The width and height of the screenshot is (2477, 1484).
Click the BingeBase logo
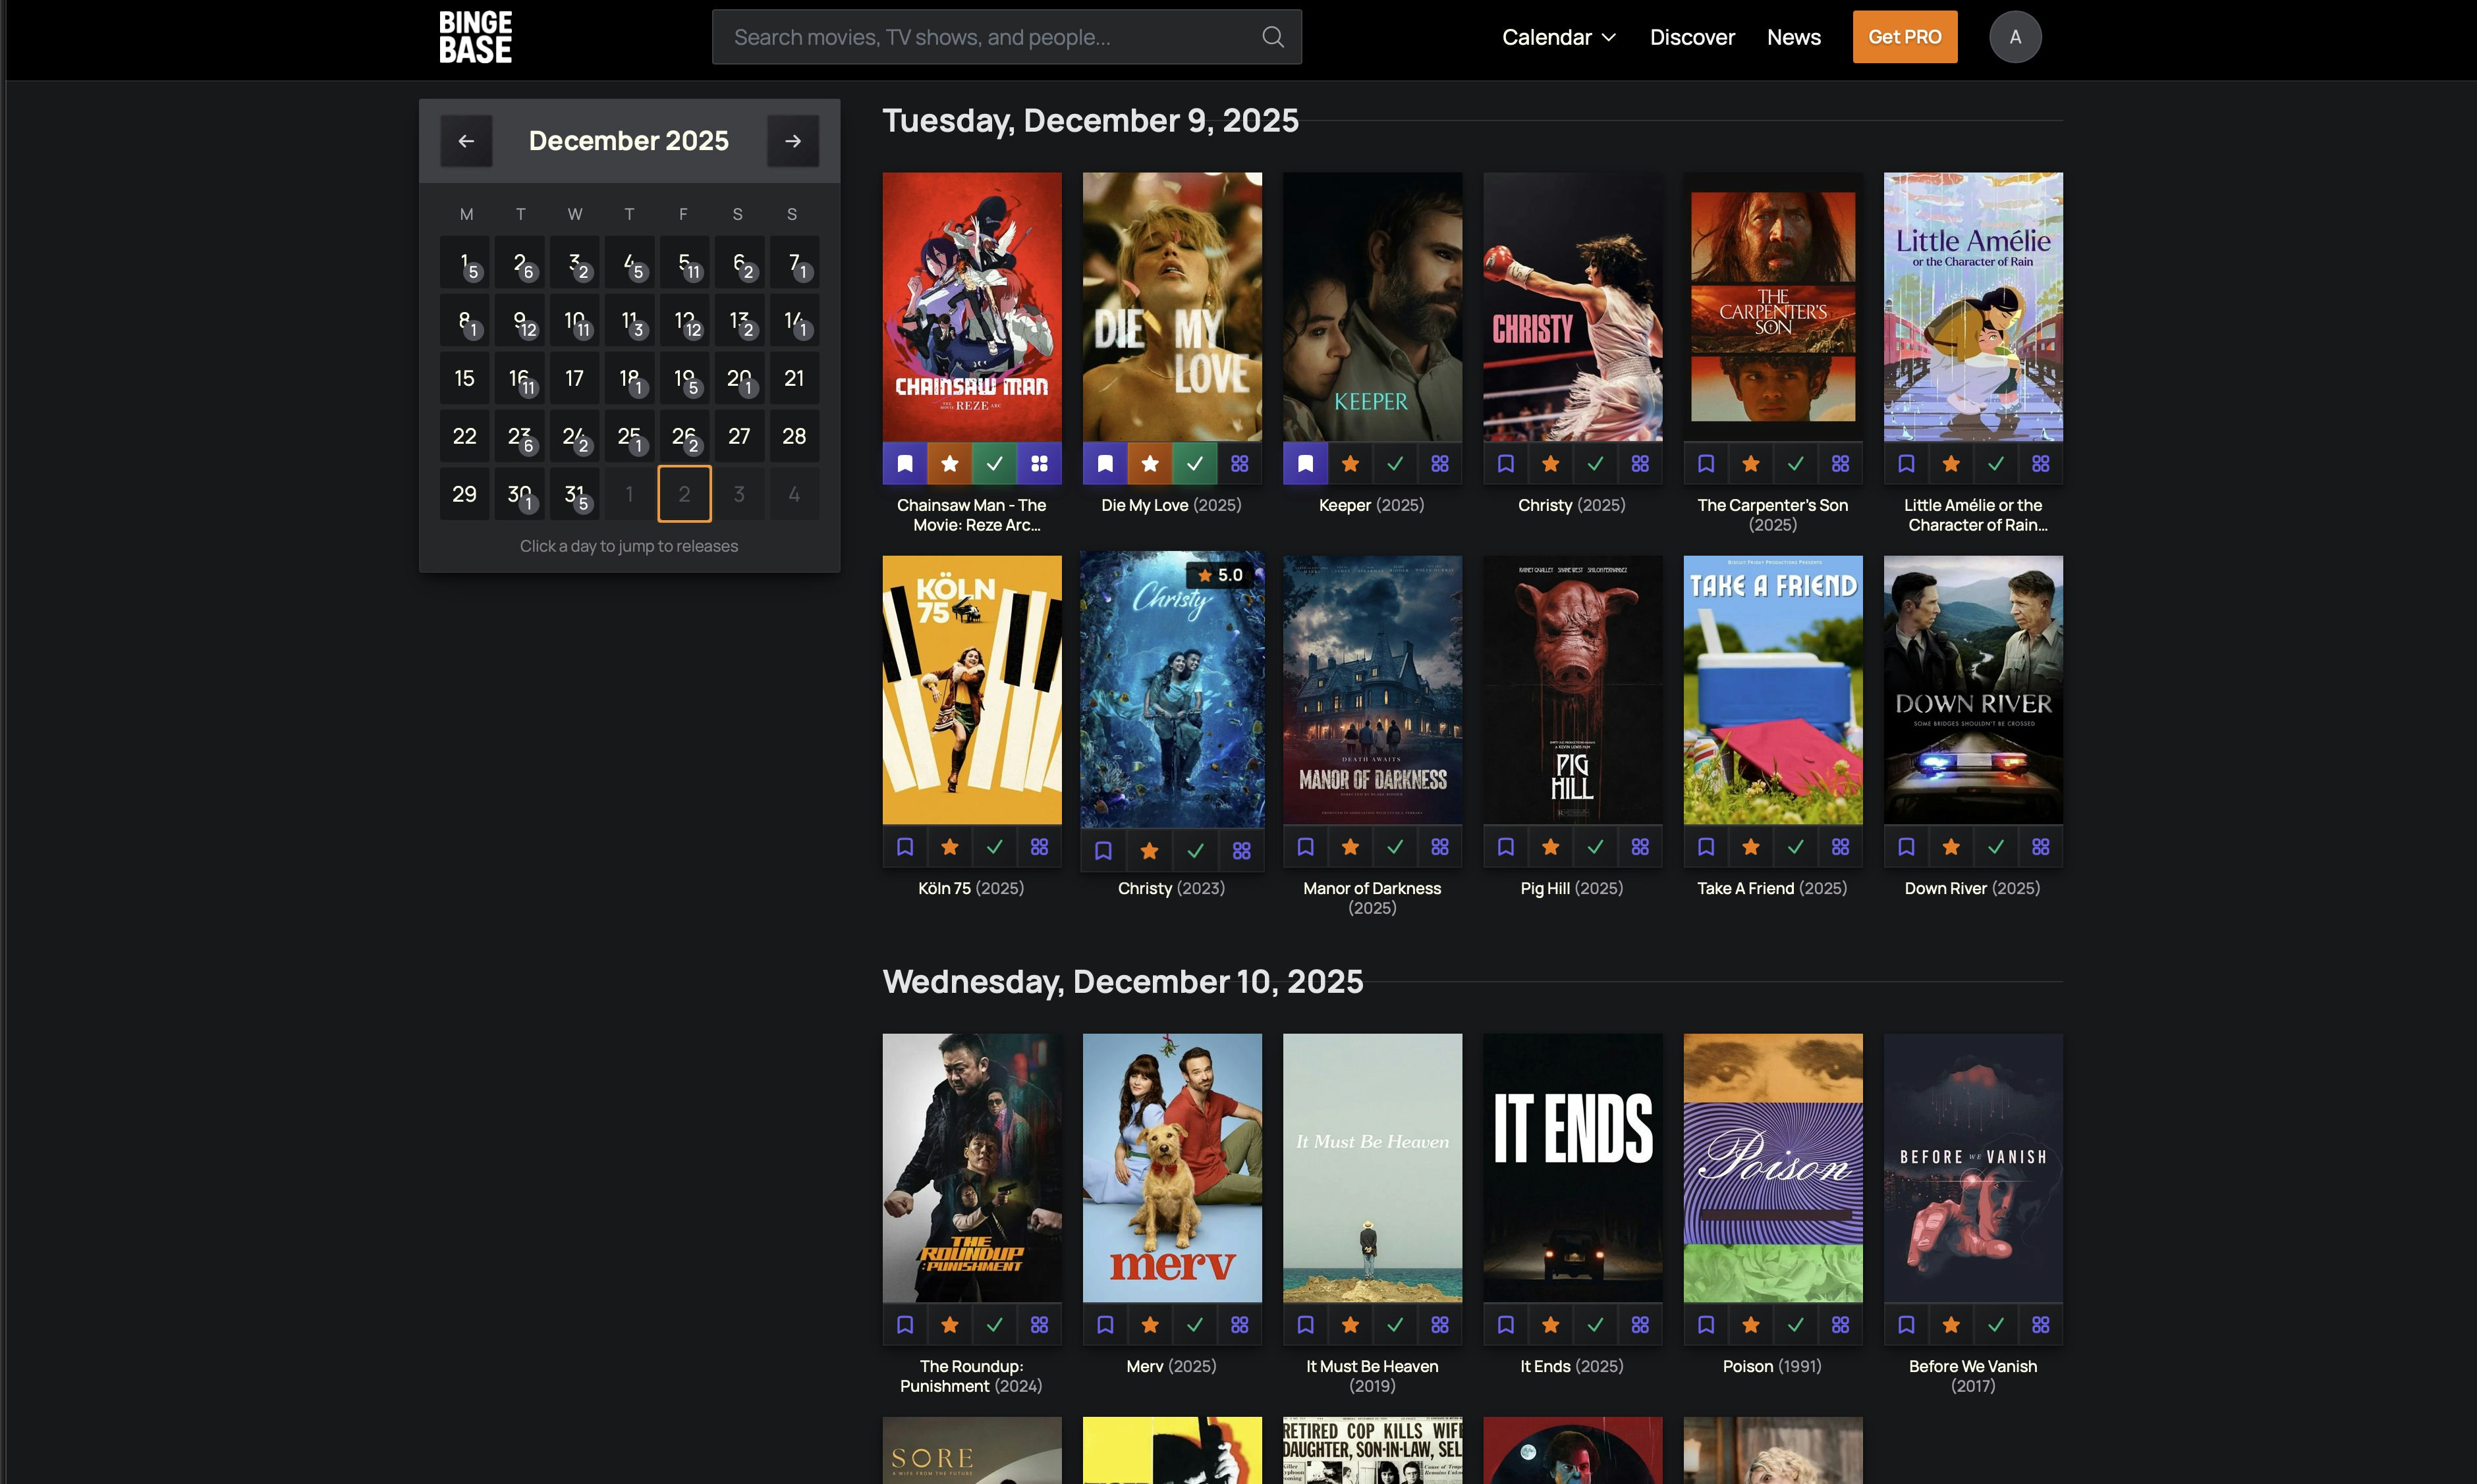pyautogui.click(x=475, y=36)
